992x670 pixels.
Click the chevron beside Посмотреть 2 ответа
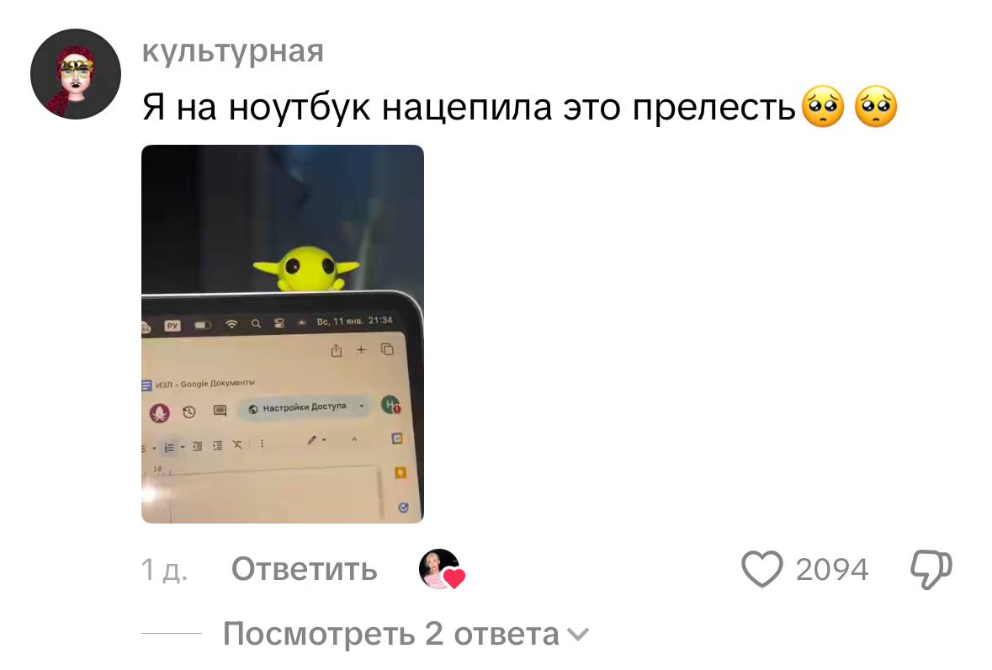(578, 634)
